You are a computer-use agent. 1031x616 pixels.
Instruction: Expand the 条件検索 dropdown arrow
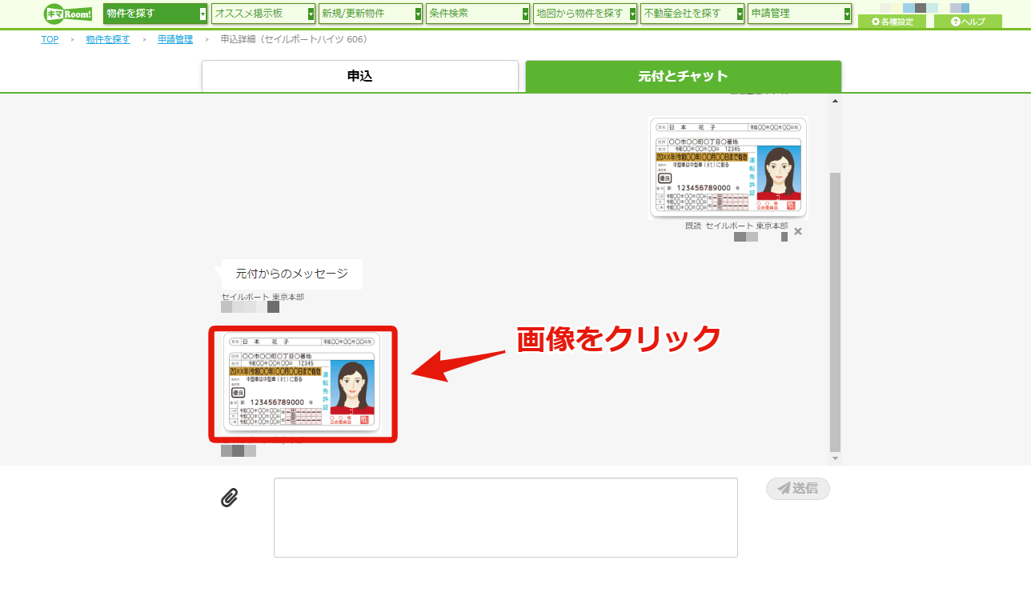pos(525,14)
